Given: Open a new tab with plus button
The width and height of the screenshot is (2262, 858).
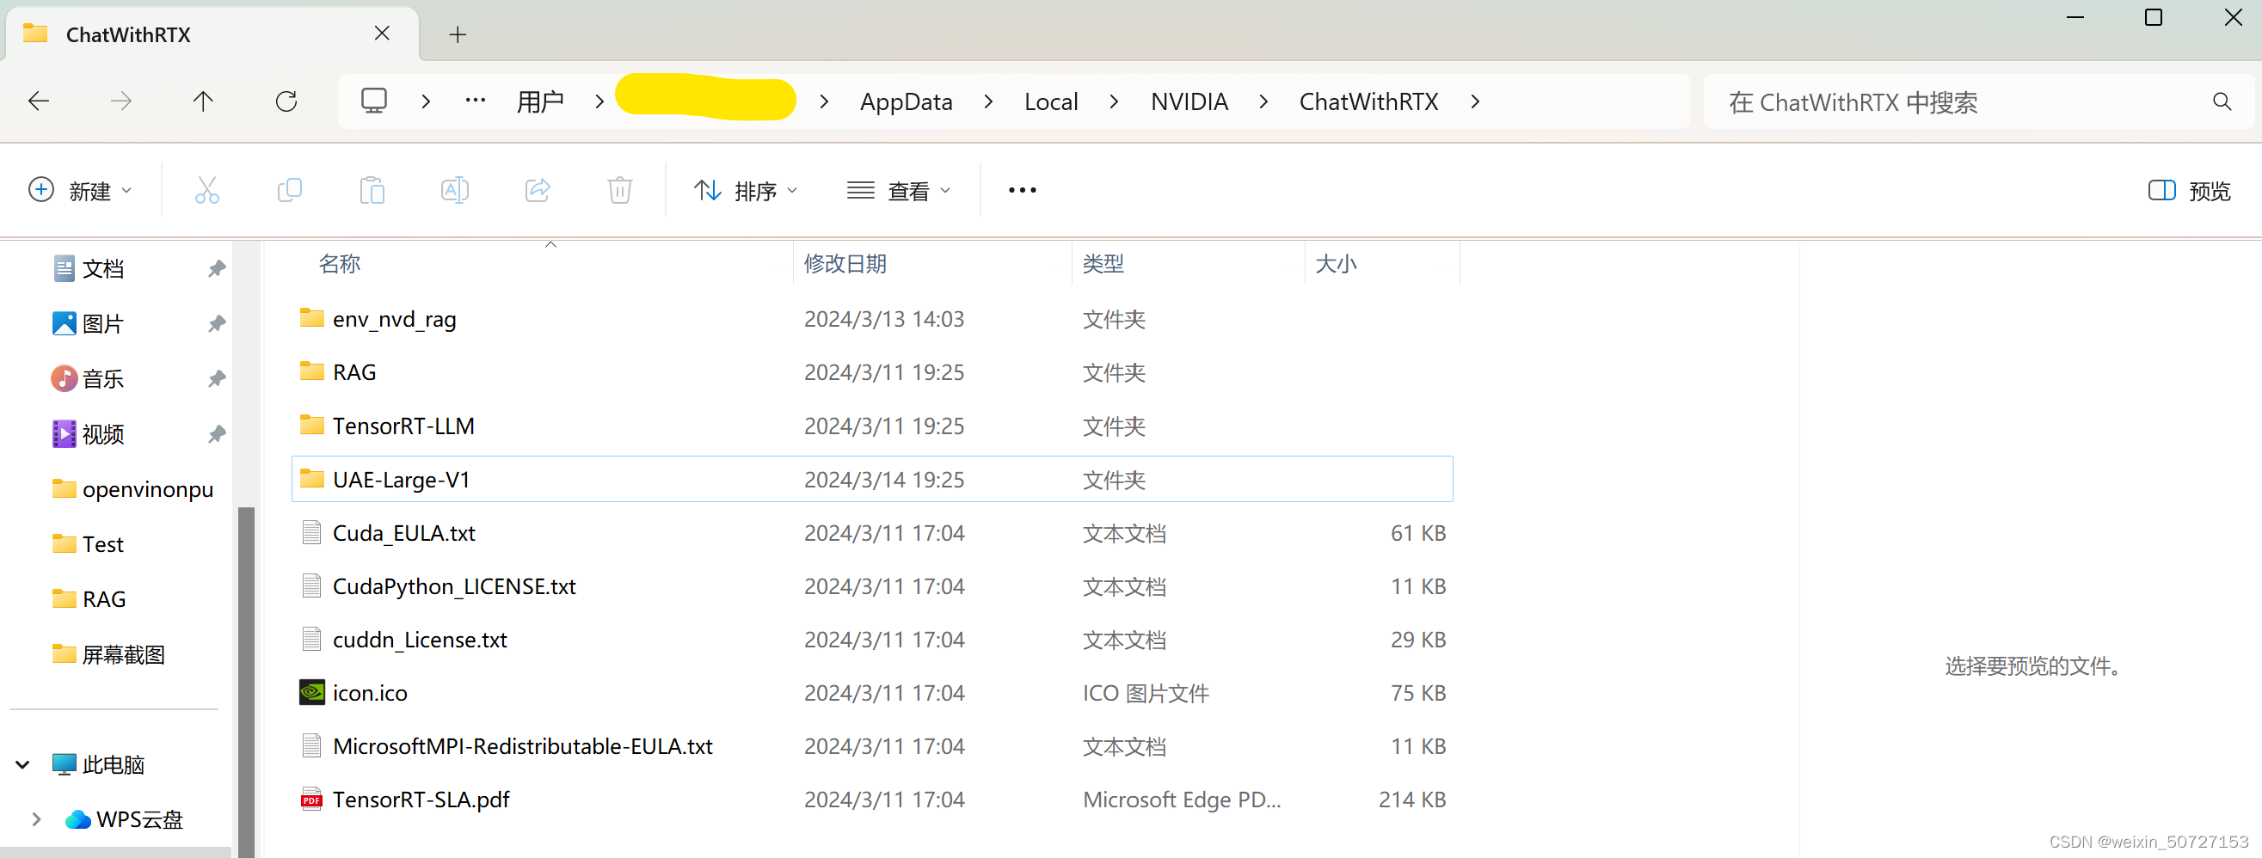Looking at the screenshot, I should pos(458,34).
